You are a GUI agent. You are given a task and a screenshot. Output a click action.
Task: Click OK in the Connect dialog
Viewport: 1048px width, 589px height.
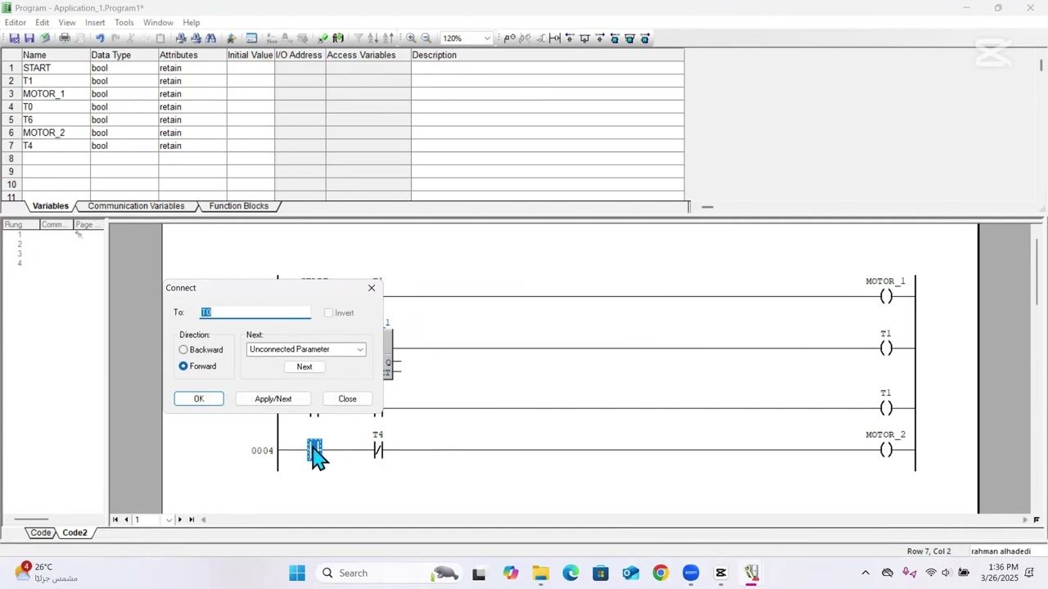[x=198, y=398]
